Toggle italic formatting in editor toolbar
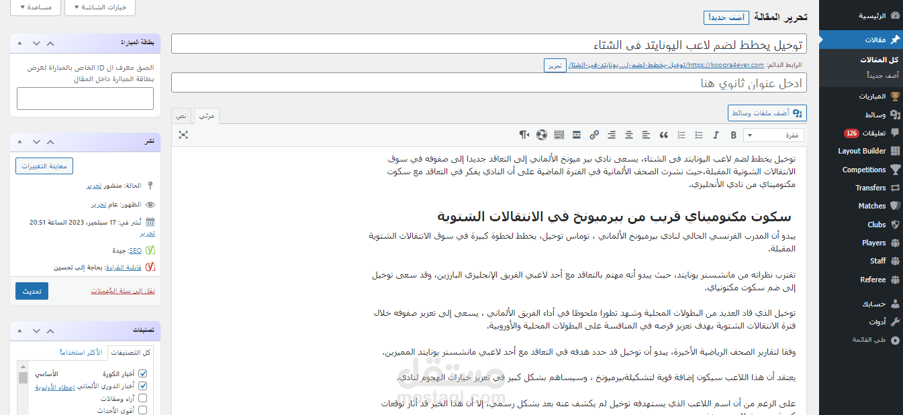Viewport: 903px width, 415px height. 716,135
